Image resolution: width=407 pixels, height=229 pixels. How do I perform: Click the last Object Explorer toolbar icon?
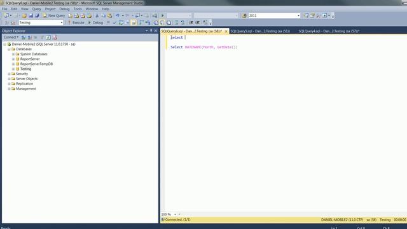point(55,38)
